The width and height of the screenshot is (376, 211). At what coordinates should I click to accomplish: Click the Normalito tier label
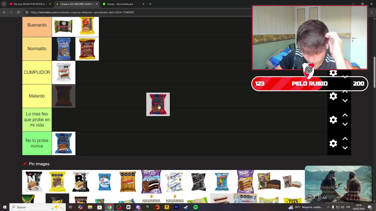tap(37, 49)
